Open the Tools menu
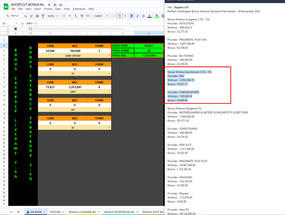Viewport: 285px width, 215px height. 67,9
